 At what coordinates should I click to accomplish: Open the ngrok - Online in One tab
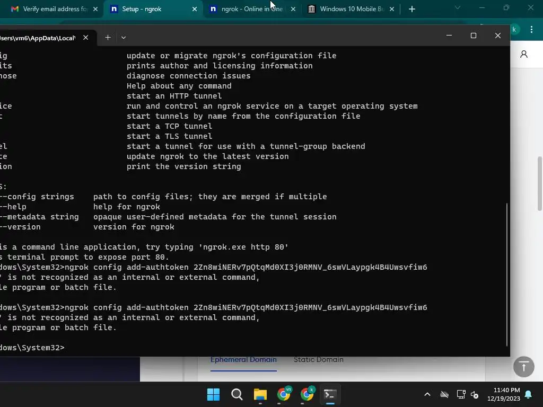(x=252, y=9)
